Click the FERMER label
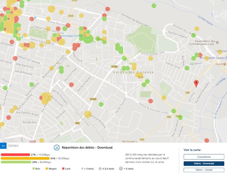 point(13,146)
